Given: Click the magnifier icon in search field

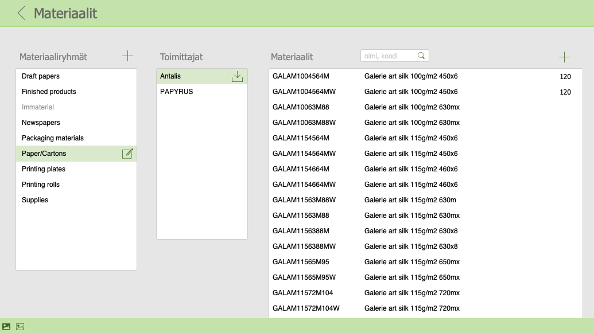Looking at the screenshot, I should click(421, 56).
